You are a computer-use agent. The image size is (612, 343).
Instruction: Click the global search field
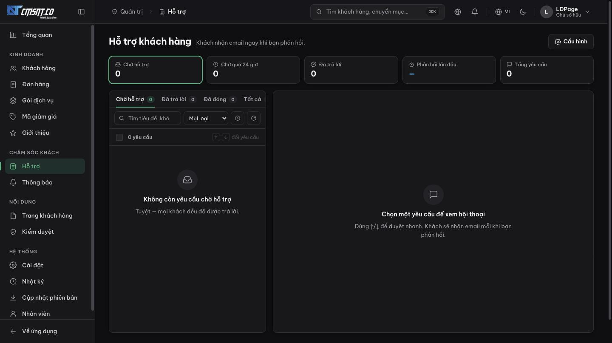377,12
